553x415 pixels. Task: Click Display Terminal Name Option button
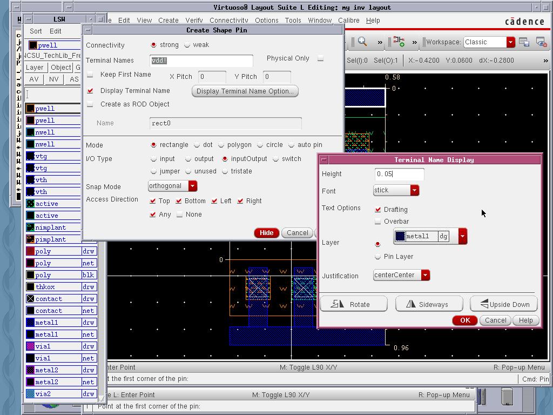click(245, 91)
